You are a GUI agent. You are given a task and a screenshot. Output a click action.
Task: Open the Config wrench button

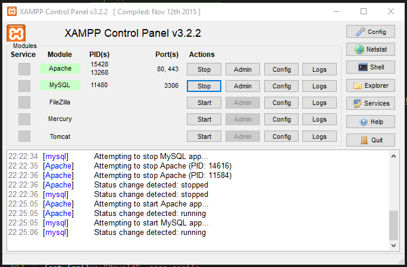point(370,32)
